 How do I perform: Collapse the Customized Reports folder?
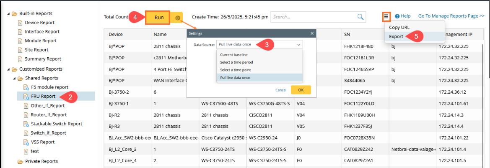(8, 69)
